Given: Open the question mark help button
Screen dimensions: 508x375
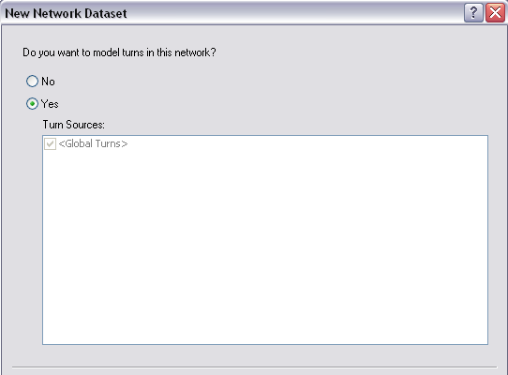Looking at the screenshot, I should (x=473, y=13).
